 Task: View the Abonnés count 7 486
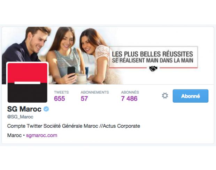tap(129, 99)
